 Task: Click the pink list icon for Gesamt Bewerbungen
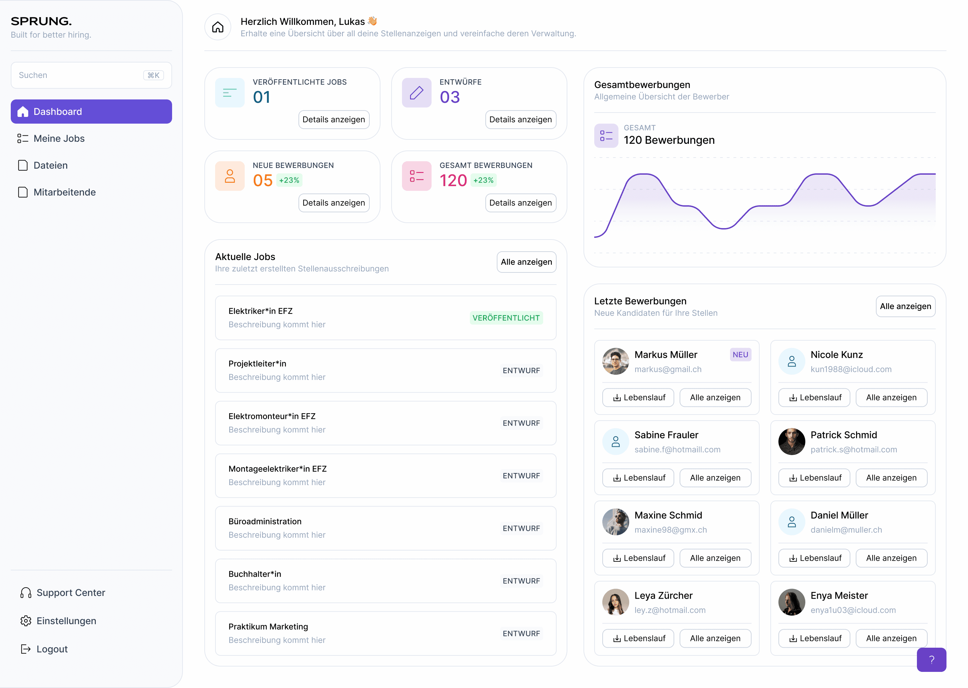pyautogui.click(x=416, y=176)
